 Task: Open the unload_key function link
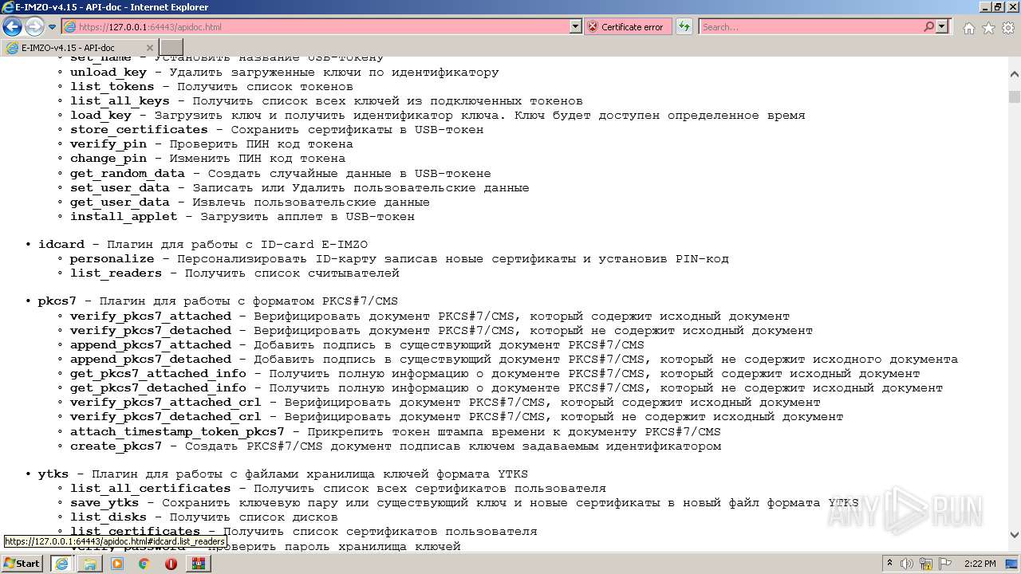click(x=108, y=73)
